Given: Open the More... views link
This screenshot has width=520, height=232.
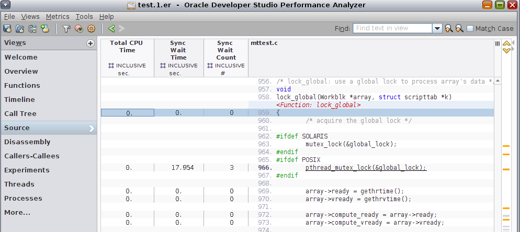Looking at the screenshot, I should (x=17, y=212).
